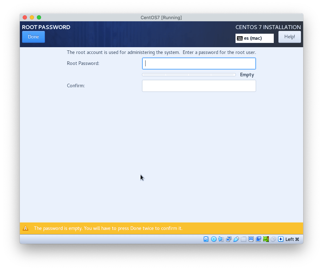Click the password strength bar

pos(189,75)
